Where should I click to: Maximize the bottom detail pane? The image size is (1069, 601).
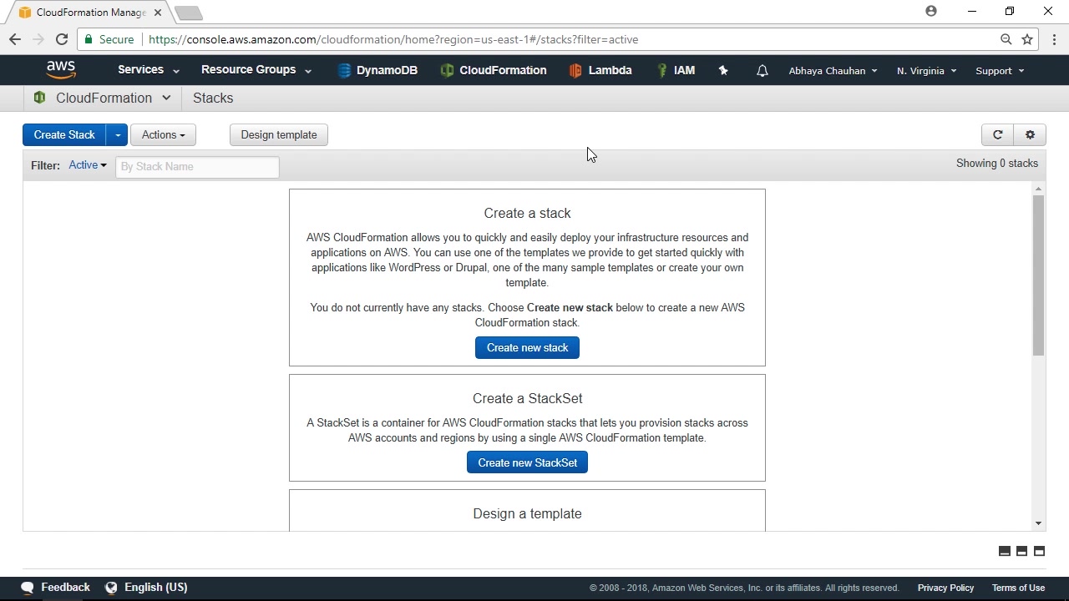(1039, 551)
